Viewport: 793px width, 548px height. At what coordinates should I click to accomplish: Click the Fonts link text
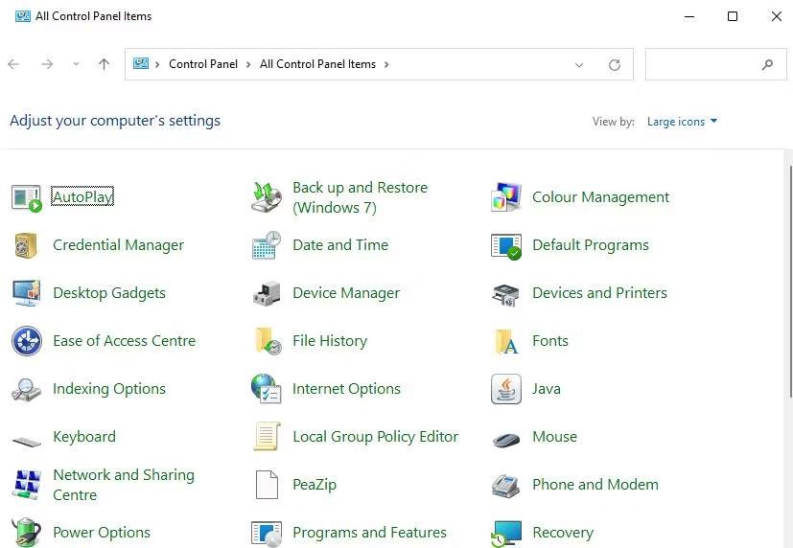550,341
